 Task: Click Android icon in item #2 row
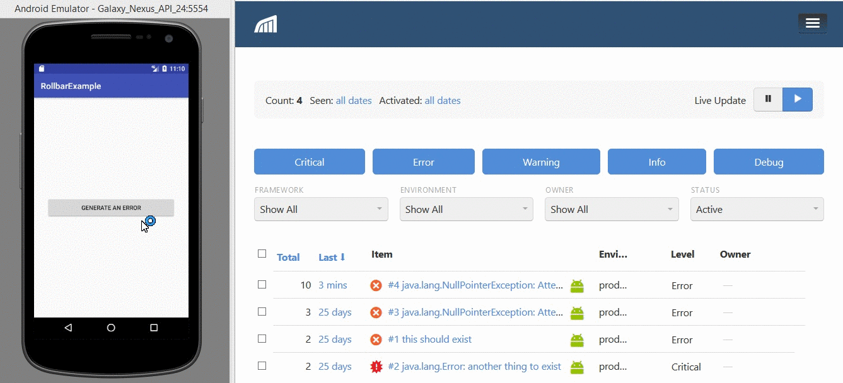click(x=577, y=367)
